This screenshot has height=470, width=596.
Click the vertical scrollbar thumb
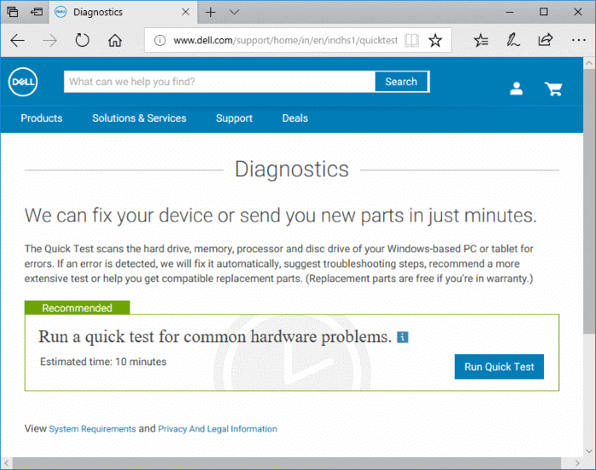(589, 202)
